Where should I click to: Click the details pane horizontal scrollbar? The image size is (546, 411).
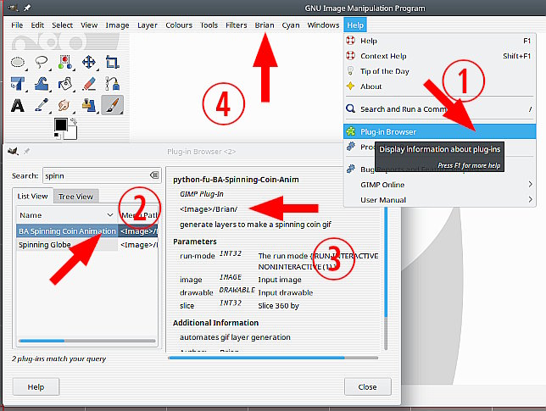[273, 358]
